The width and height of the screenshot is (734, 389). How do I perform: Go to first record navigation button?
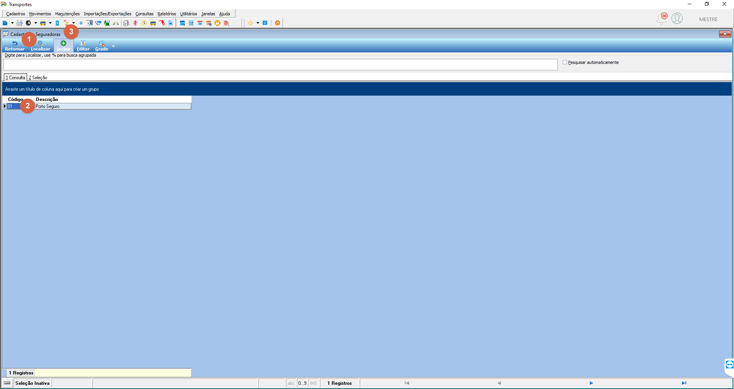point(407,383)
